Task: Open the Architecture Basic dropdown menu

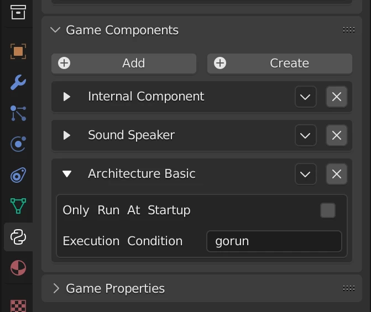Action: click(305, 174)
